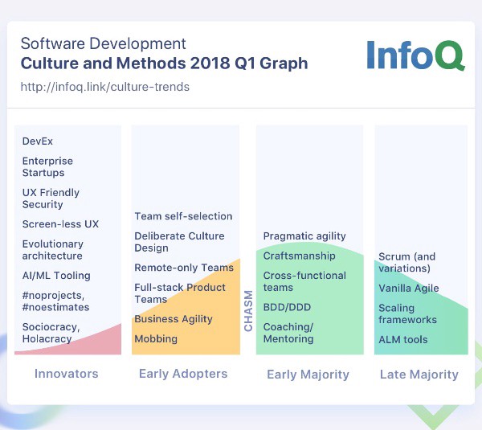Viewport: 482px width, 430px height.
Task: Click the Business Agility item
Action: (x=174, y=319)
